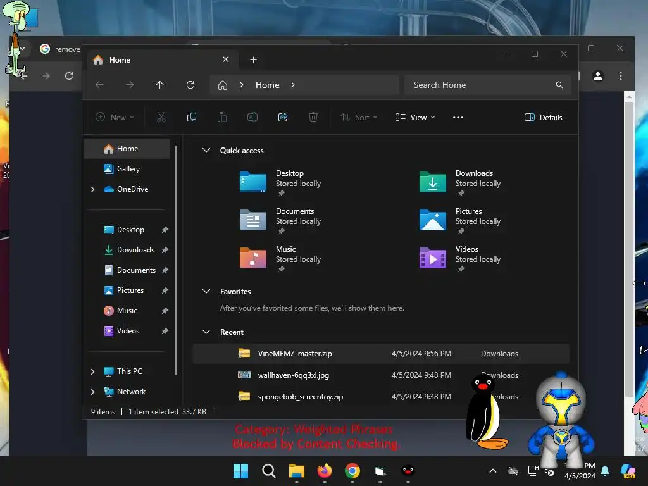
Task: Select wallhaven-6qq3xl.jpg recent file
Action: [380, 375]
